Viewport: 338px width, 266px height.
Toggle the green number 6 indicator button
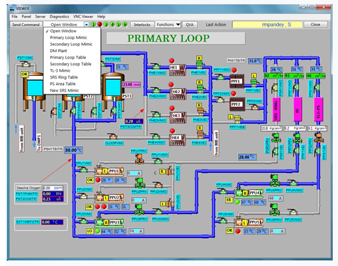(125, 25)
